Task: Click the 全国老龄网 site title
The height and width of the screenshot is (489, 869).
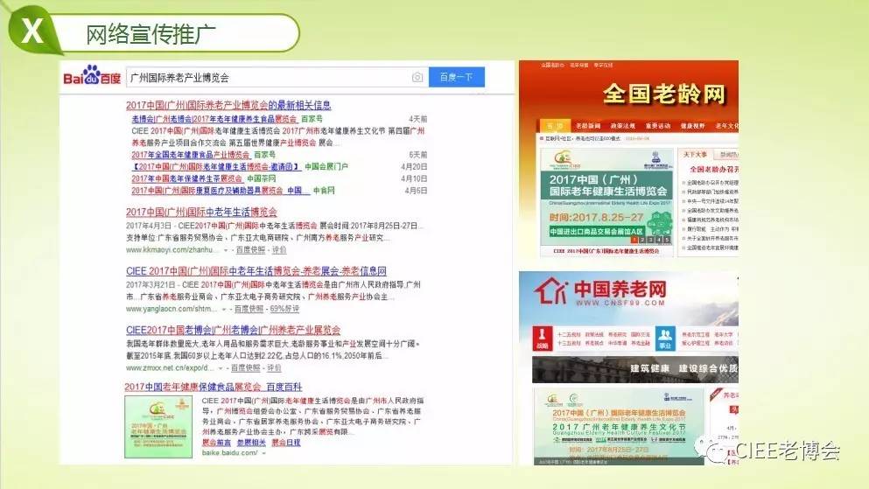Action: coord(664,94)
